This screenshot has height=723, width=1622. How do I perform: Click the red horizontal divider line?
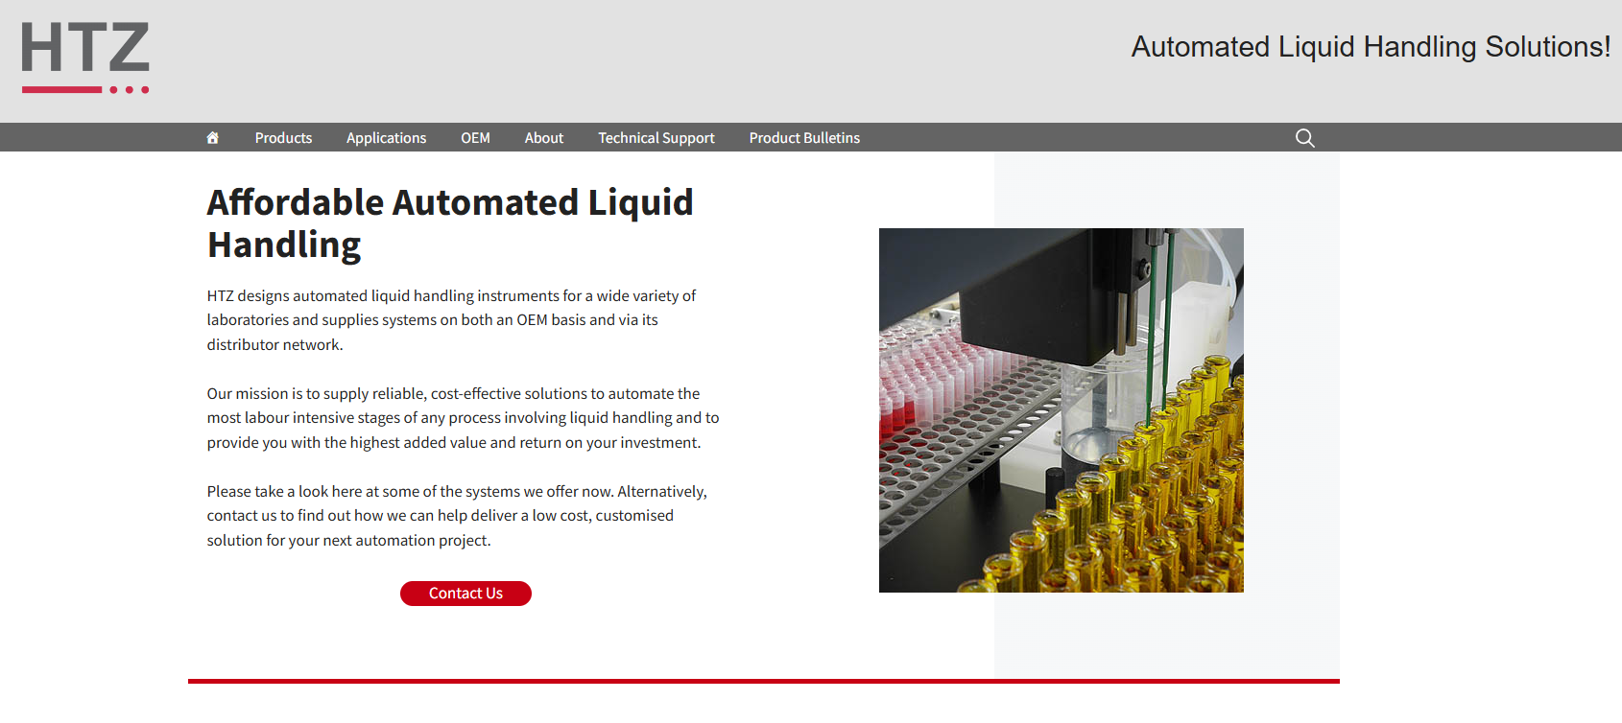click(x=763, y=681)
